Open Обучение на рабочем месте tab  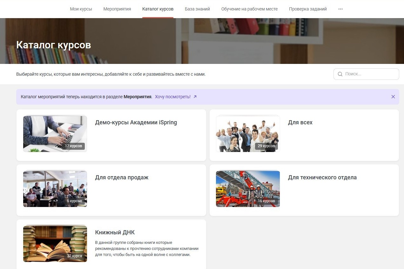click(x=249, y=9)
